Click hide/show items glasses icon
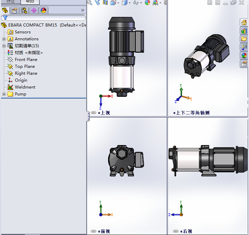This screenshot has width=249, height=235. tap(136, 2)
